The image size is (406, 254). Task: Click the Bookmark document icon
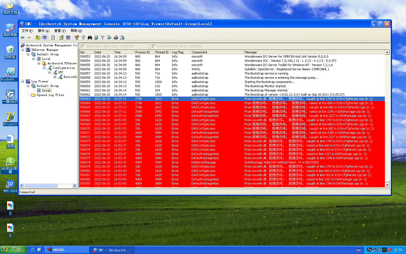tap(96, 38)
